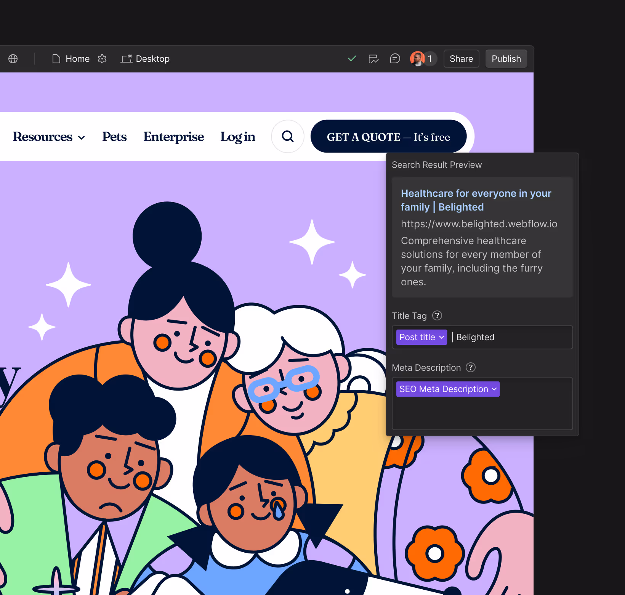Viewport: 625px width, 595px height.
Task: Open the comments bubble icon
Action: [x=395, y=58]
